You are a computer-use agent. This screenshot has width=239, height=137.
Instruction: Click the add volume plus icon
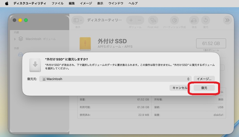pos(131,20)
